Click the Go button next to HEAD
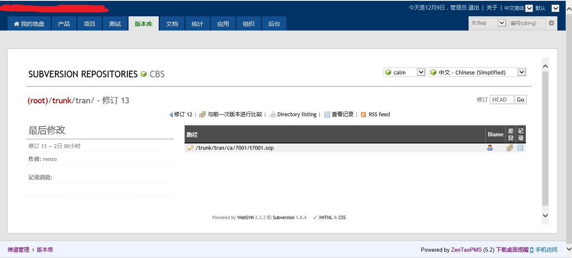This screenshot has width=572, height=258. 520,100
